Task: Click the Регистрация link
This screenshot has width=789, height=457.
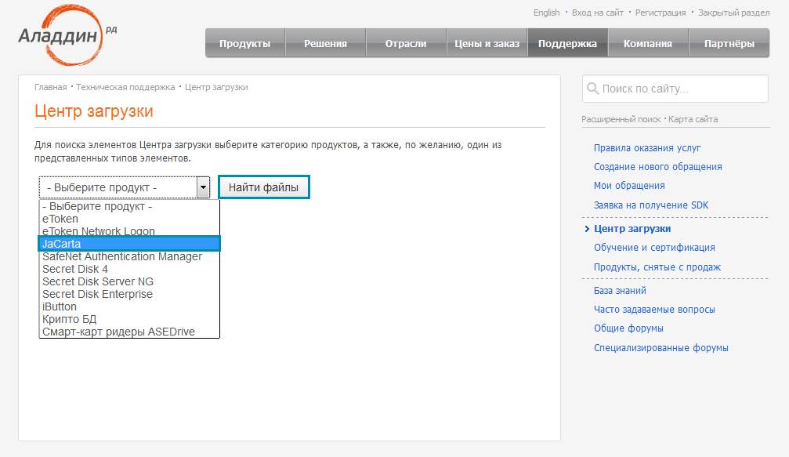Action: pyautogui.click(x=661, y=13)
